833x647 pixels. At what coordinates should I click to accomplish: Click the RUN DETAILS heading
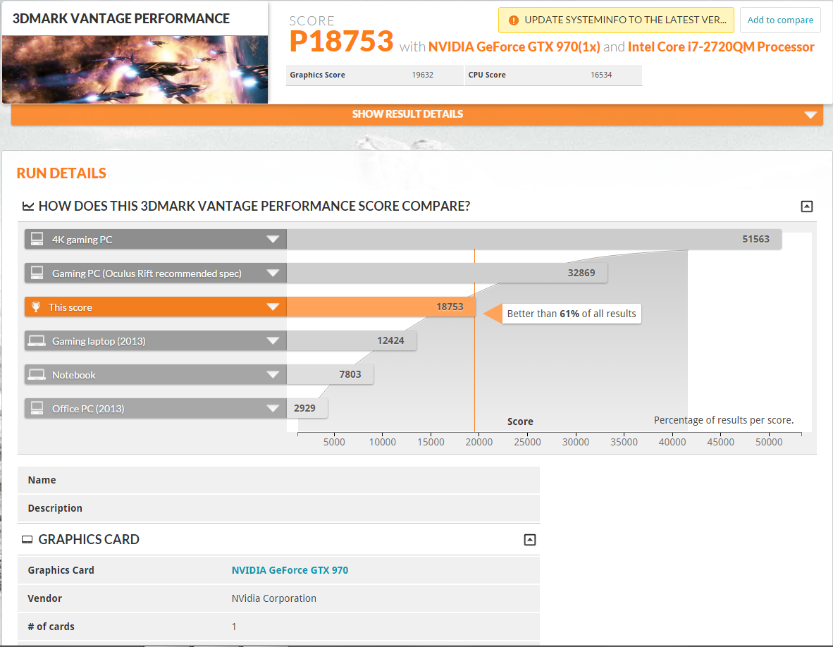61,173
